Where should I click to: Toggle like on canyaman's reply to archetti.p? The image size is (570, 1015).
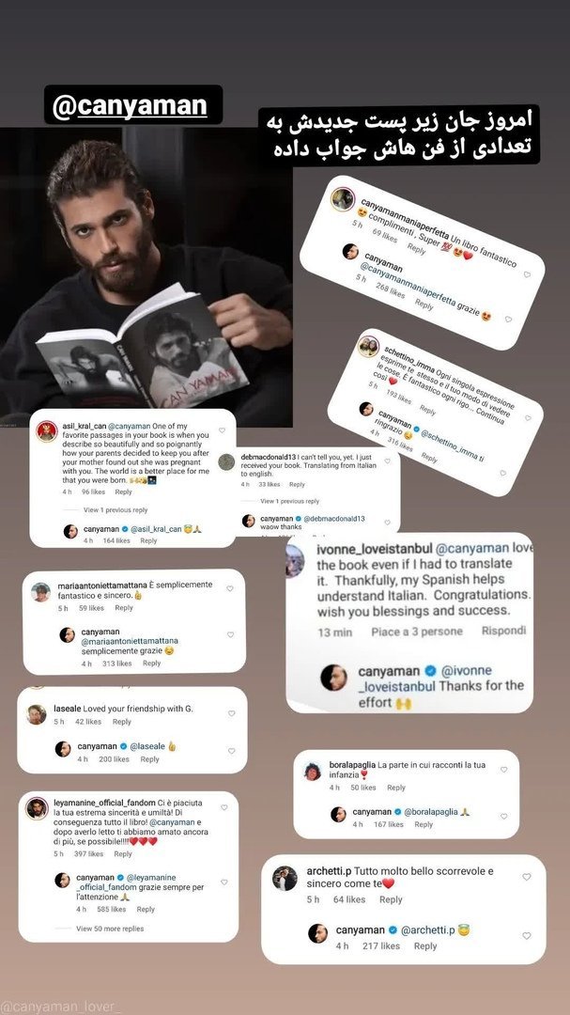(x=526, y=935)
